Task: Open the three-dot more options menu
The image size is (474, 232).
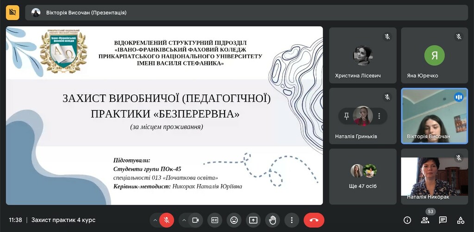Action: 291,220
